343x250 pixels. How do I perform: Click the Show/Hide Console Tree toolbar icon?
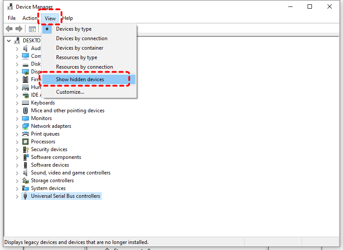(32, 28)
